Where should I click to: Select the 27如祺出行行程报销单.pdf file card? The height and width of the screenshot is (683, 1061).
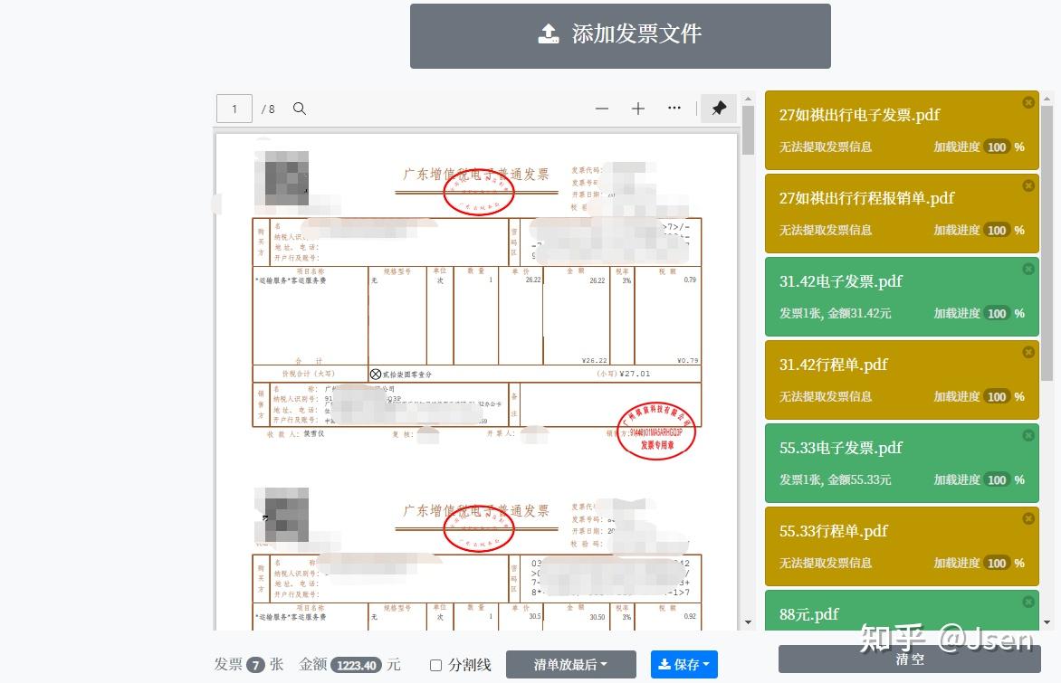[902, 213]
